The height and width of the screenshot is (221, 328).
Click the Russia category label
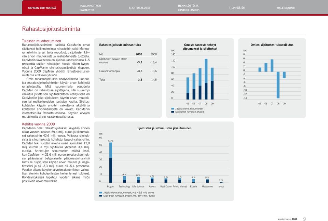click(193, 186)
